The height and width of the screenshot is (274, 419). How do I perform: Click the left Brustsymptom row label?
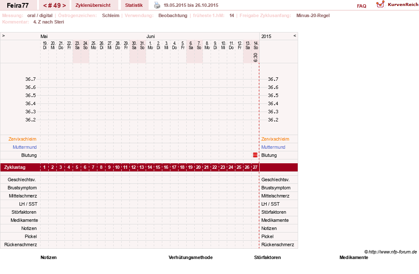pos(22,188)
